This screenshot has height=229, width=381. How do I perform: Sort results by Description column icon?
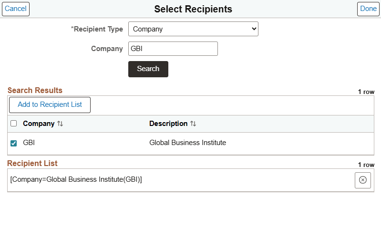(x=193, y=124)
